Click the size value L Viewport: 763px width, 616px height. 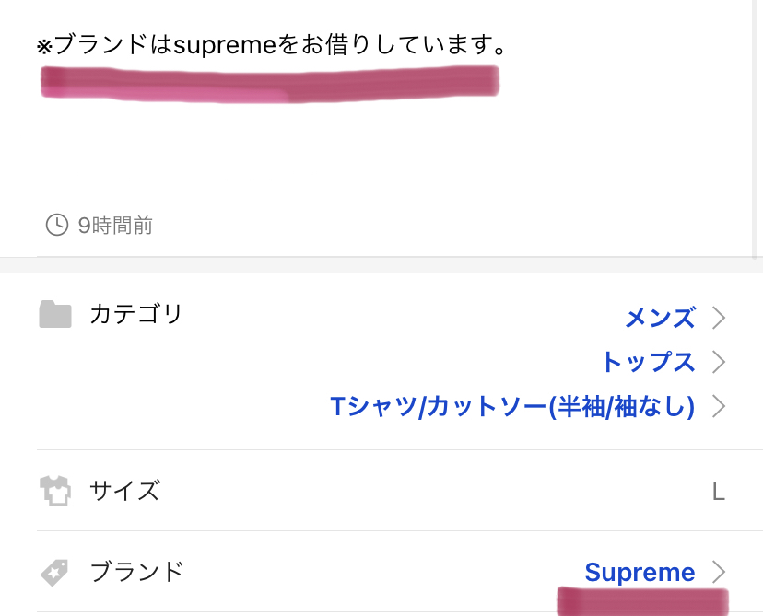[x=718, y=492]
